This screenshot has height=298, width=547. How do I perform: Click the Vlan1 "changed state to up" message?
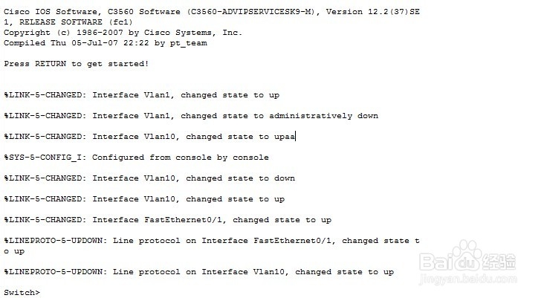(x=141, y=95)
